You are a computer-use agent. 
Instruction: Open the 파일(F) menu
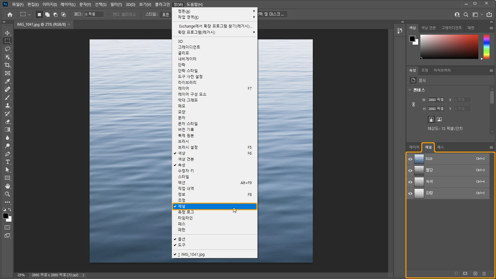[x=18, y=4]
